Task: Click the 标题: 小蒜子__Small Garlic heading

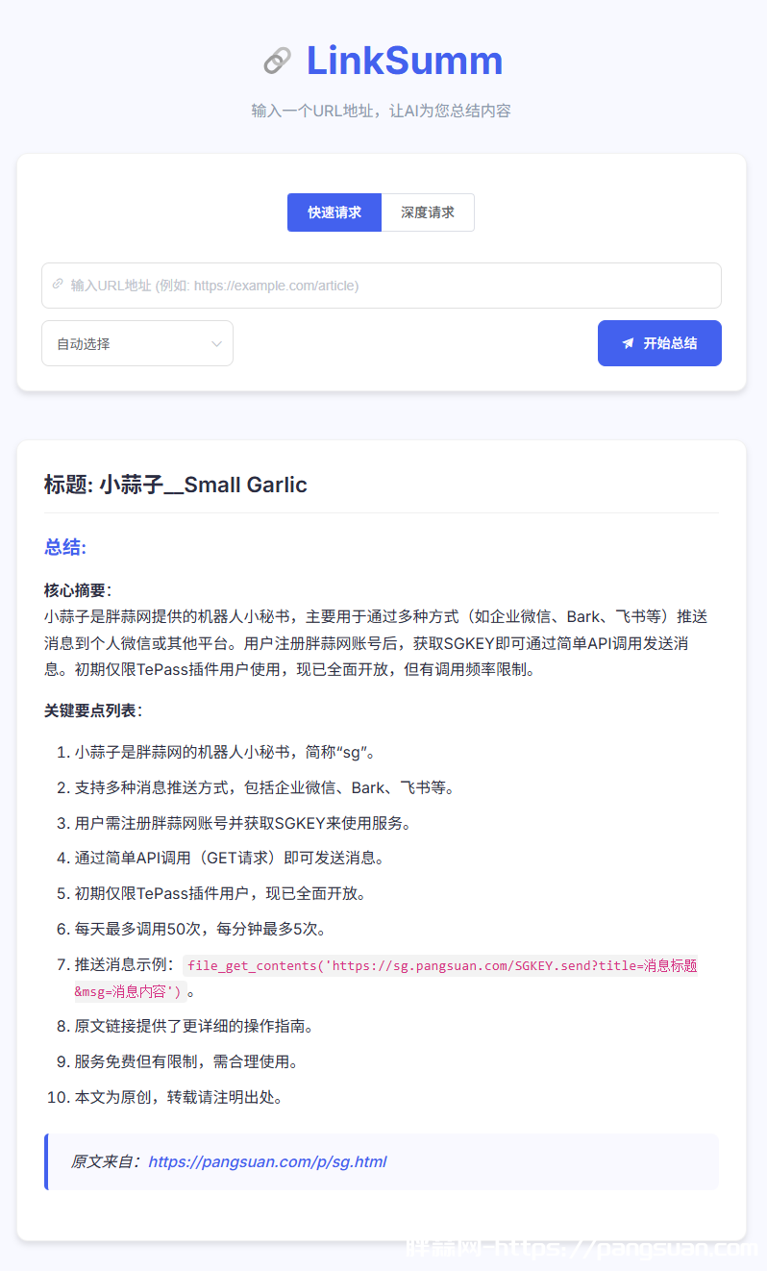Action: [x=176, y=485]
